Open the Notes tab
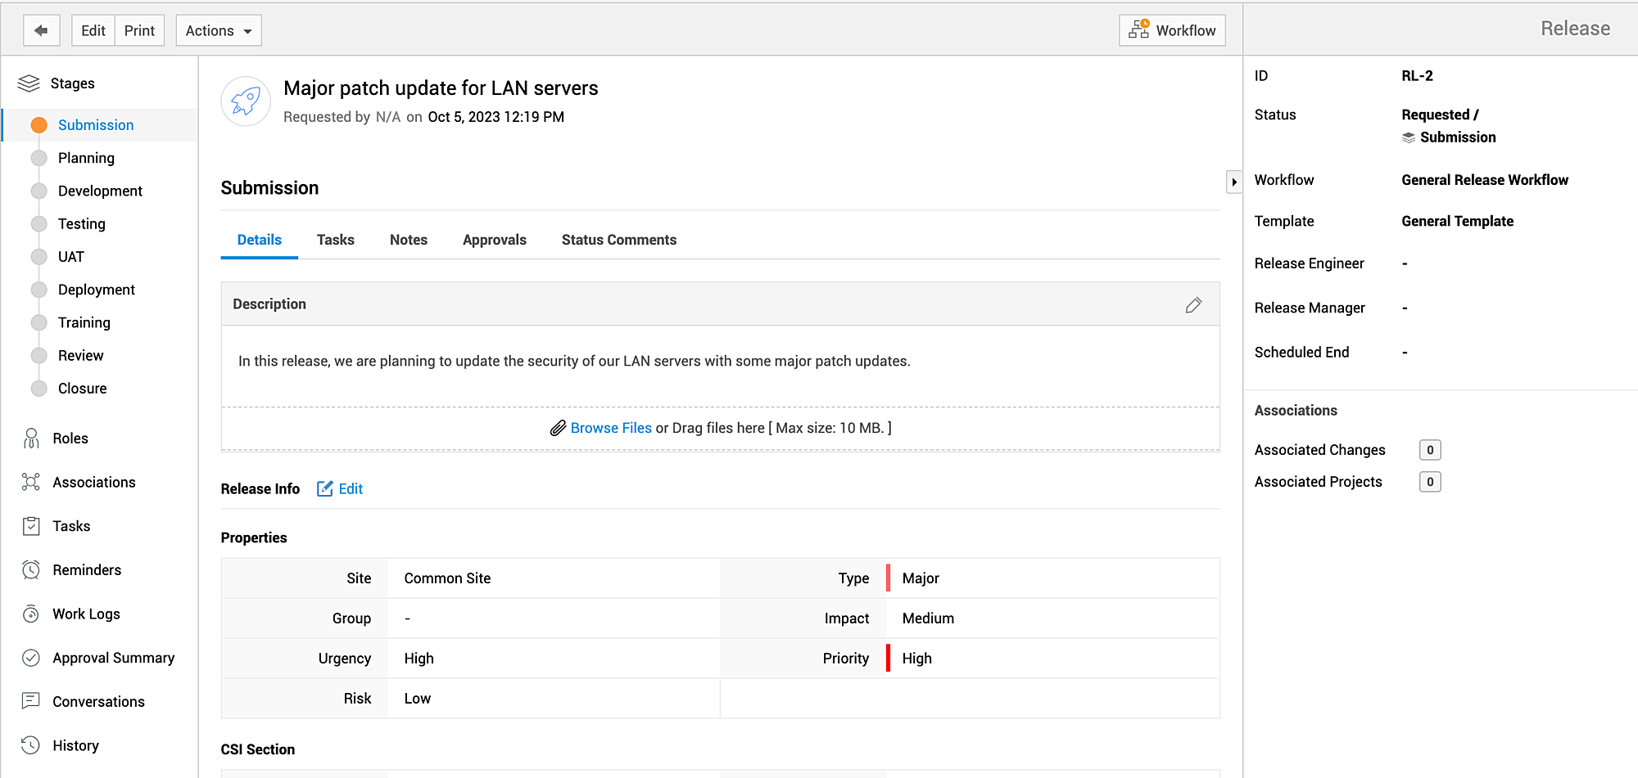This screenshot has height=778, width=1638. tap(409, 240)
